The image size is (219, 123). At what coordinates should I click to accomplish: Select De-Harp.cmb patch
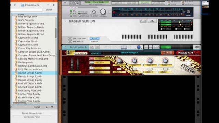pyautogui.click(x=25, y=62)
